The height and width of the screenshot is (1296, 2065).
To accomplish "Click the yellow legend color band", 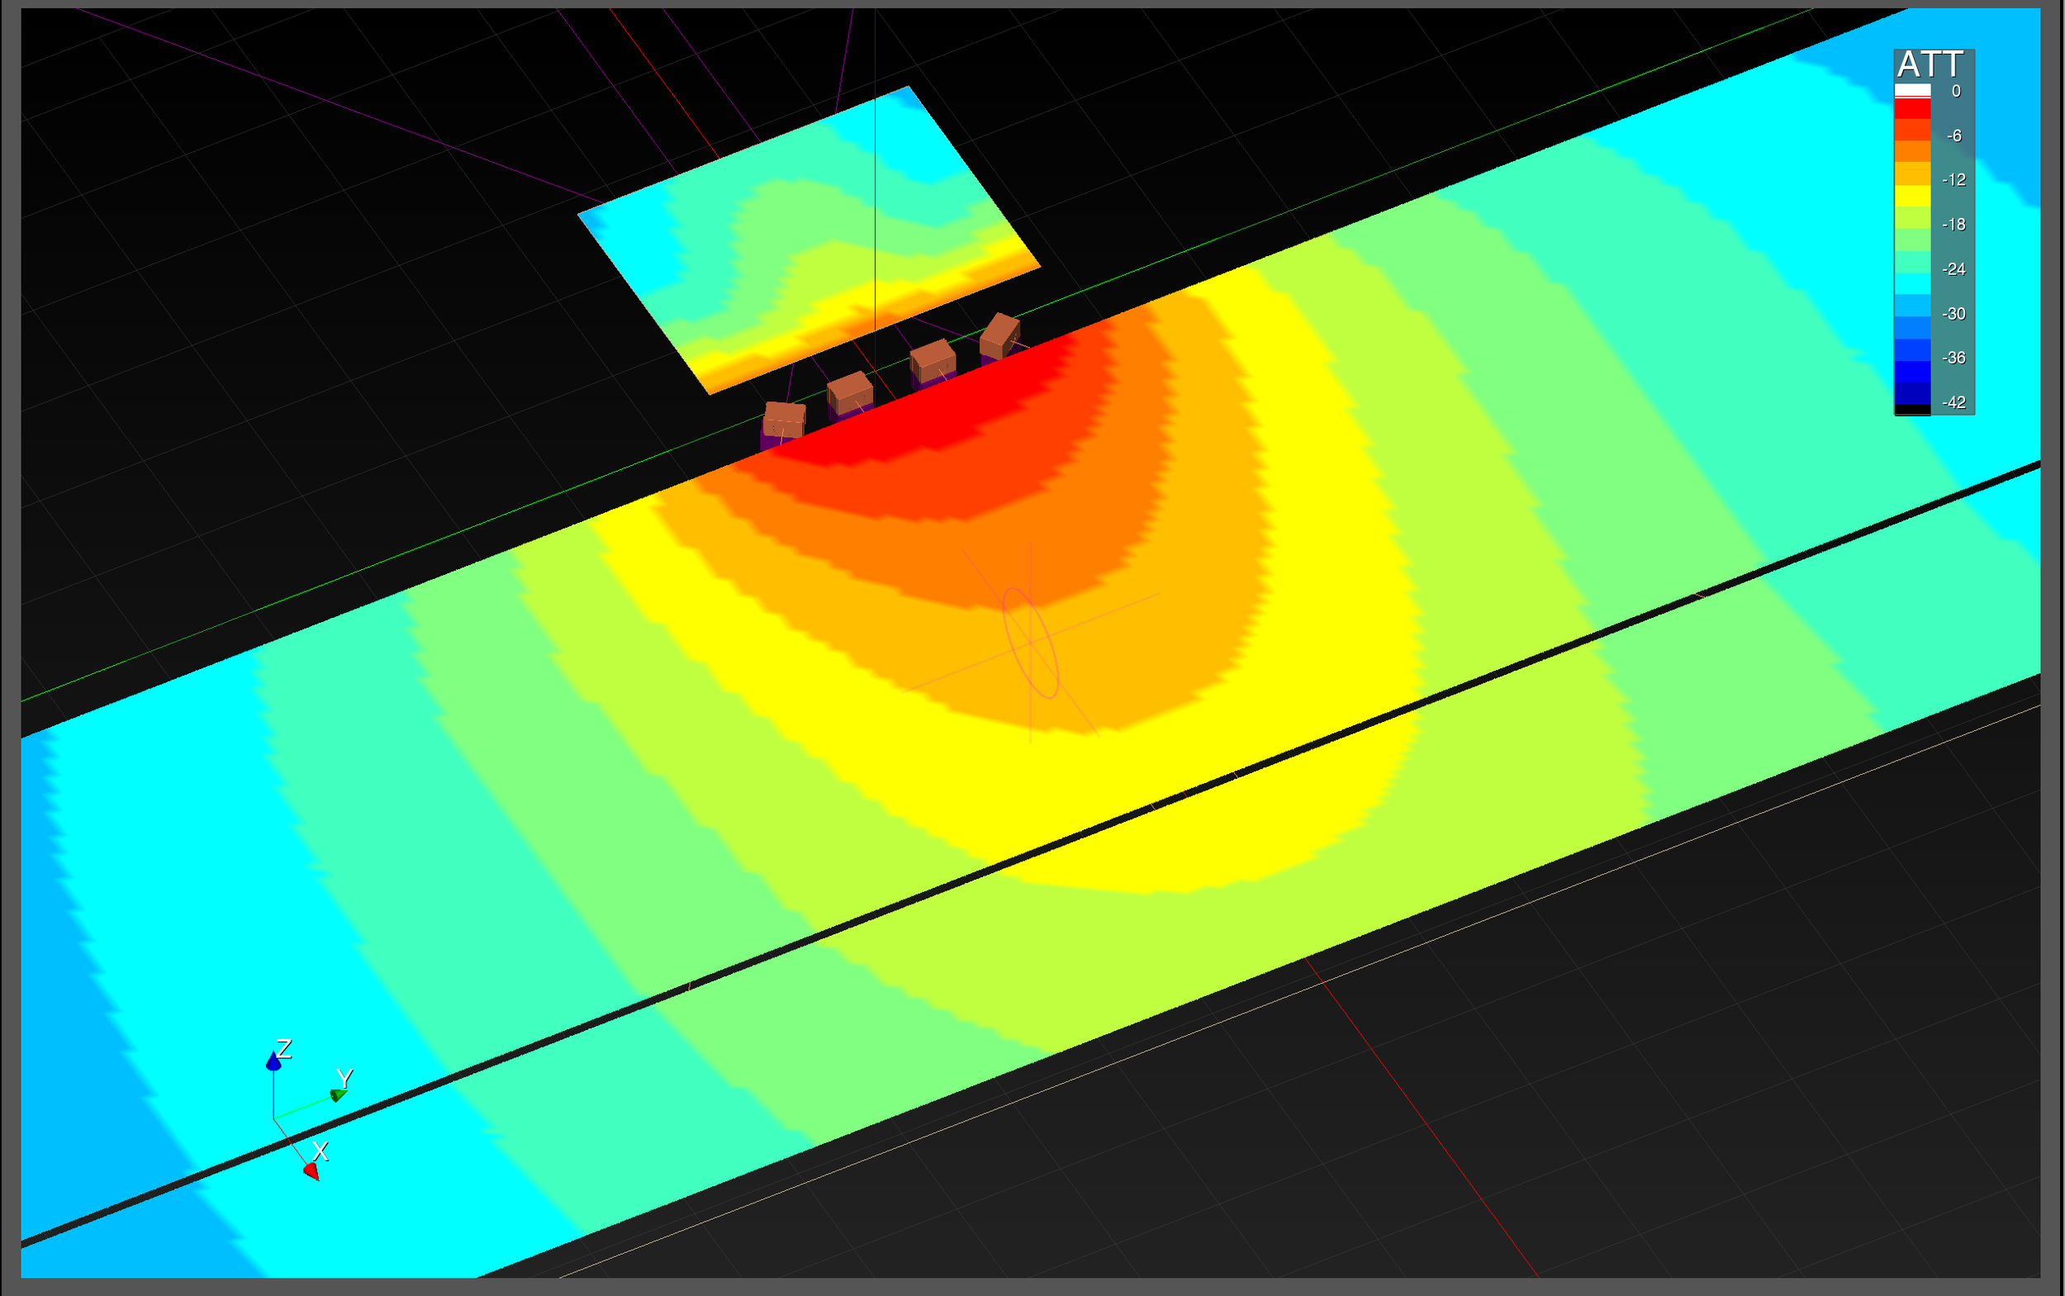I will pyautogui.click(x=1911, y=197).
